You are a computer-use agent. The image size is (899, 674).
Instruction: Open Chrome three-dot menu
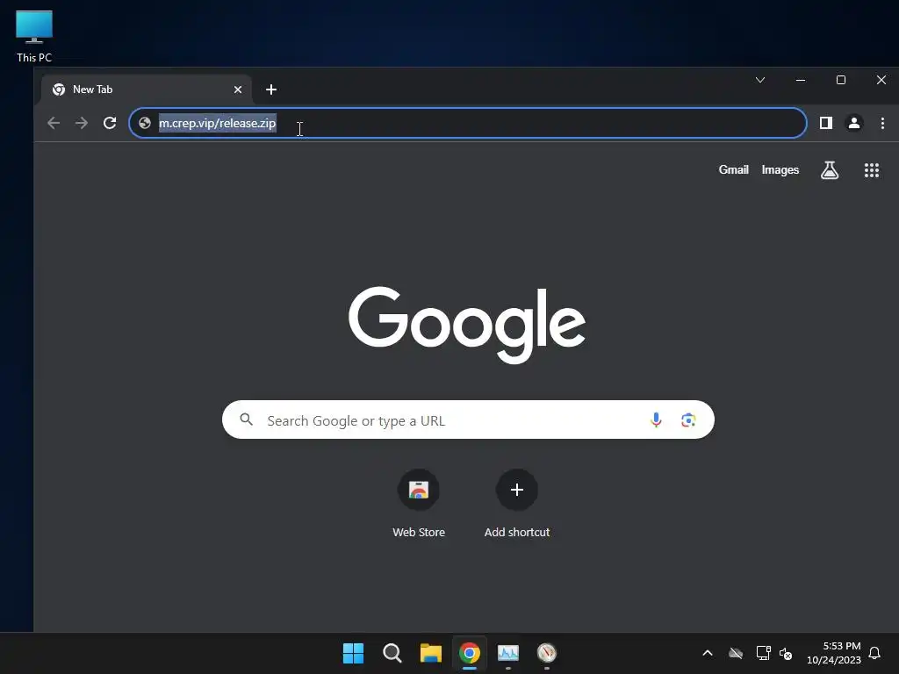point(882,123)
